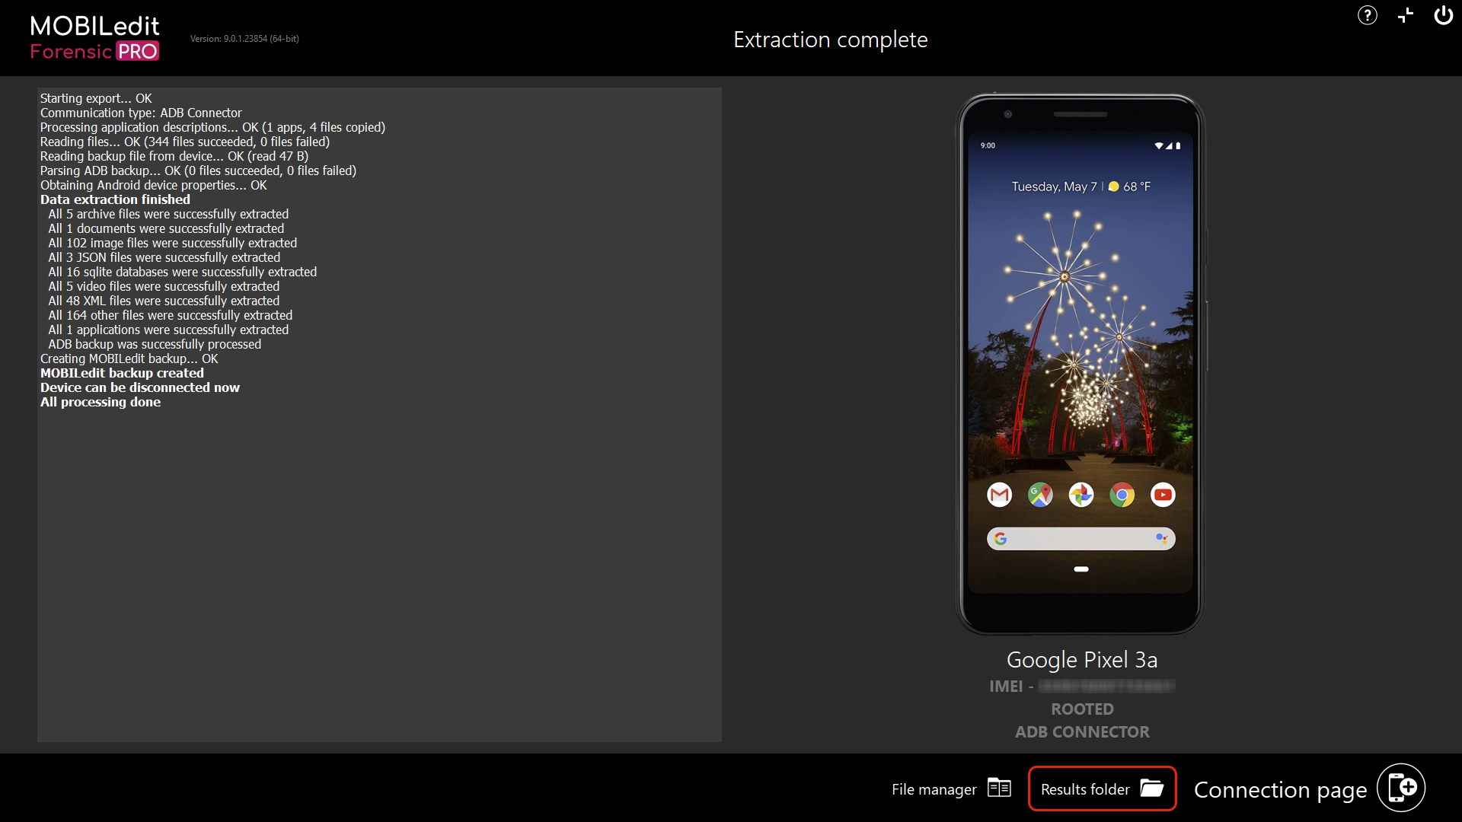Click the Gmail icon on the phone preview
Image resolution: width=1462 pixels, height=822 pixels.
999,495
